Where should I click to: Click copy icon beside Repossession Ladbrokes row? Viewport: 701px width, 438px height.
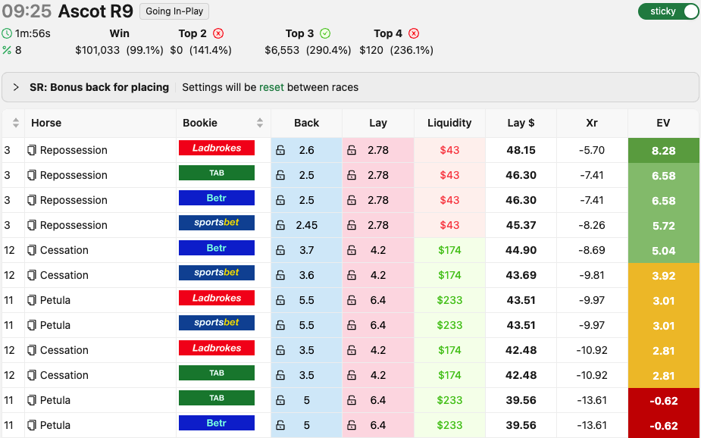pos(32,150)
